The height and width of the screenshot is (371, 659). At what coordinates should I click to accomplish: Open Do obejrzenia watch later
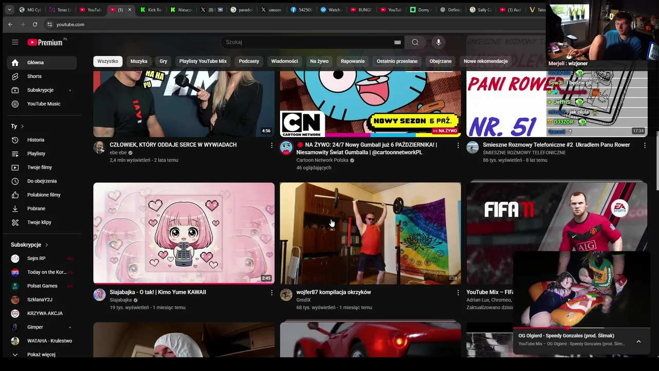click(42, 181)
